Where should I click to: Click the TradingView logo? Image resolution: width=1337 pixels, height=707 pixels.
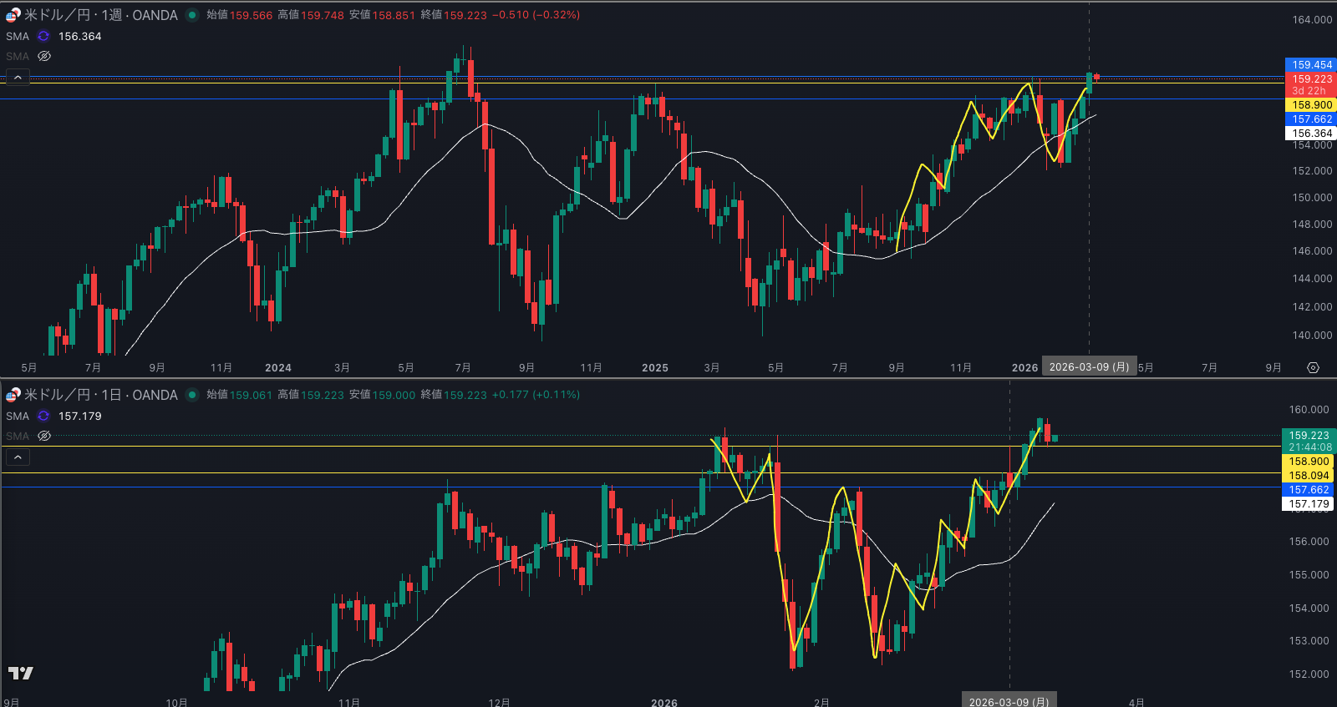click(21, 673)
